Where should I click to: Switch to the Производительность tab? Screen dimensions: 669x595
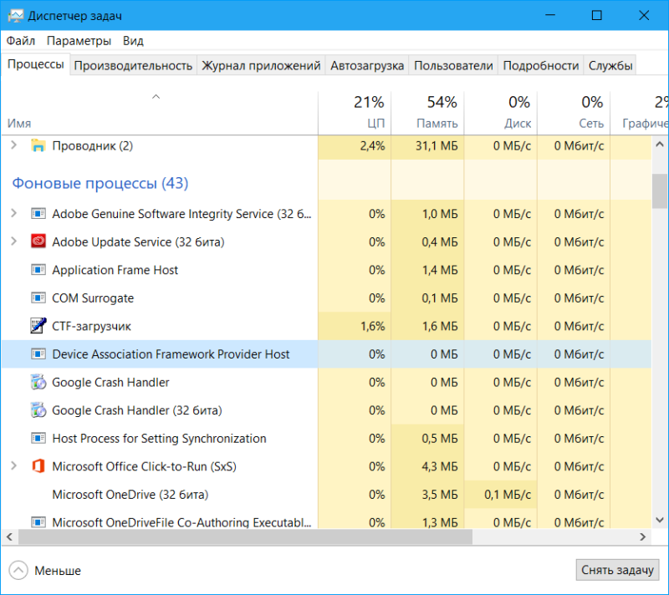(x=133, y=66)
